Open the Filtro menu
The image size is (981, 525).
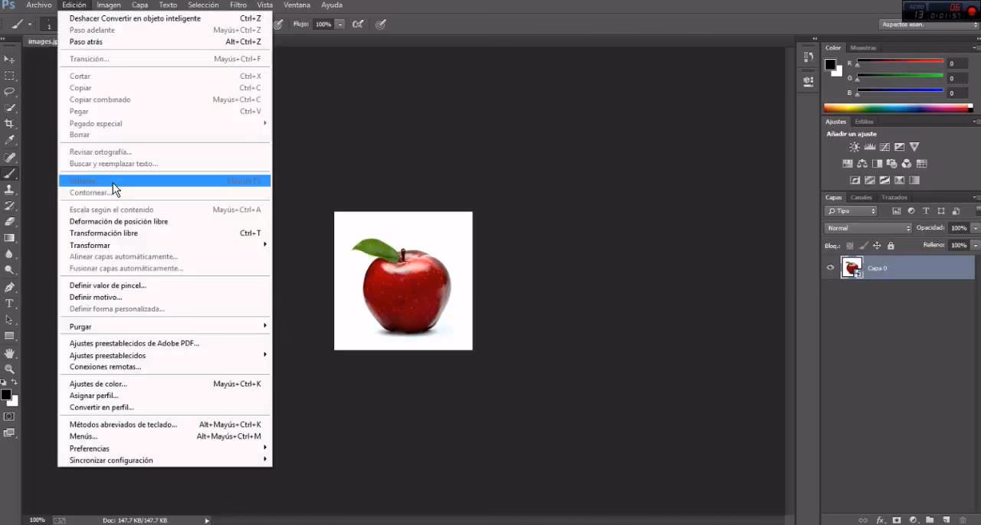click(238, 5)
